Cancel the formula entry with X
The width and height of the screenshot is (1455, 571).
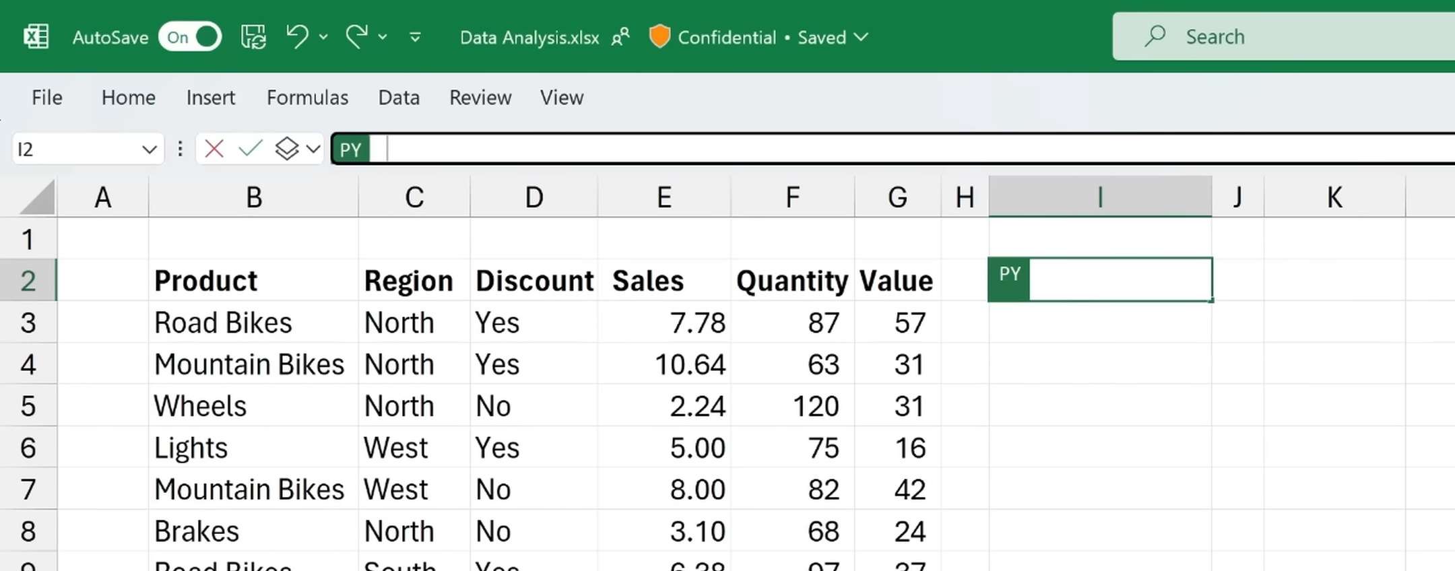coord(214,148)
